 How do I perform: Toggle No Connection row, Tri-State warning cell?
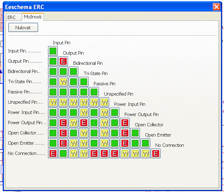pos(84,153)
